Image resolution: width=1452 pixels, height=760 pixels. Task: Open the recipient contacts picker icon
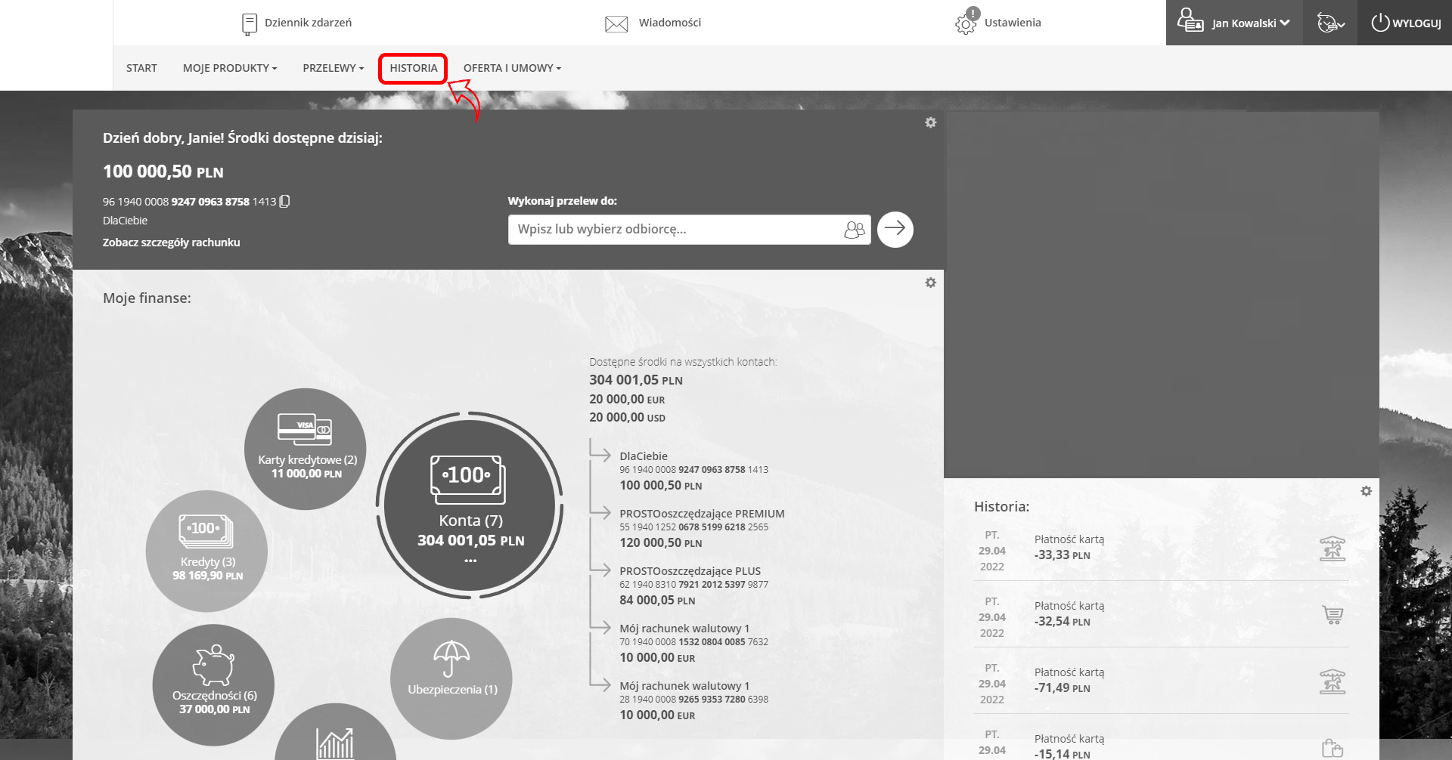coord(854,230)
